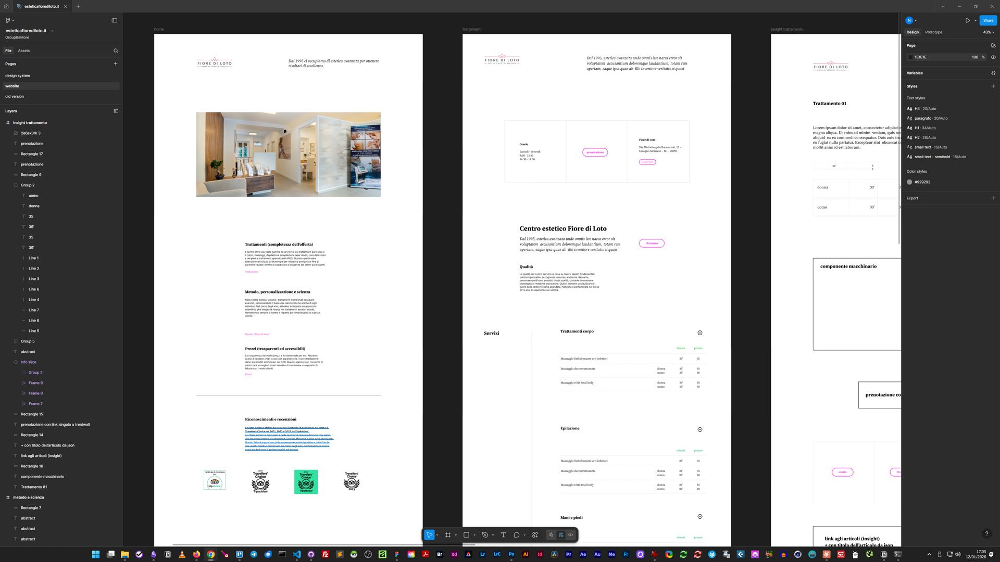Select the Frame tool in the toolbar

pyautogui.click(x=447, y=534)
